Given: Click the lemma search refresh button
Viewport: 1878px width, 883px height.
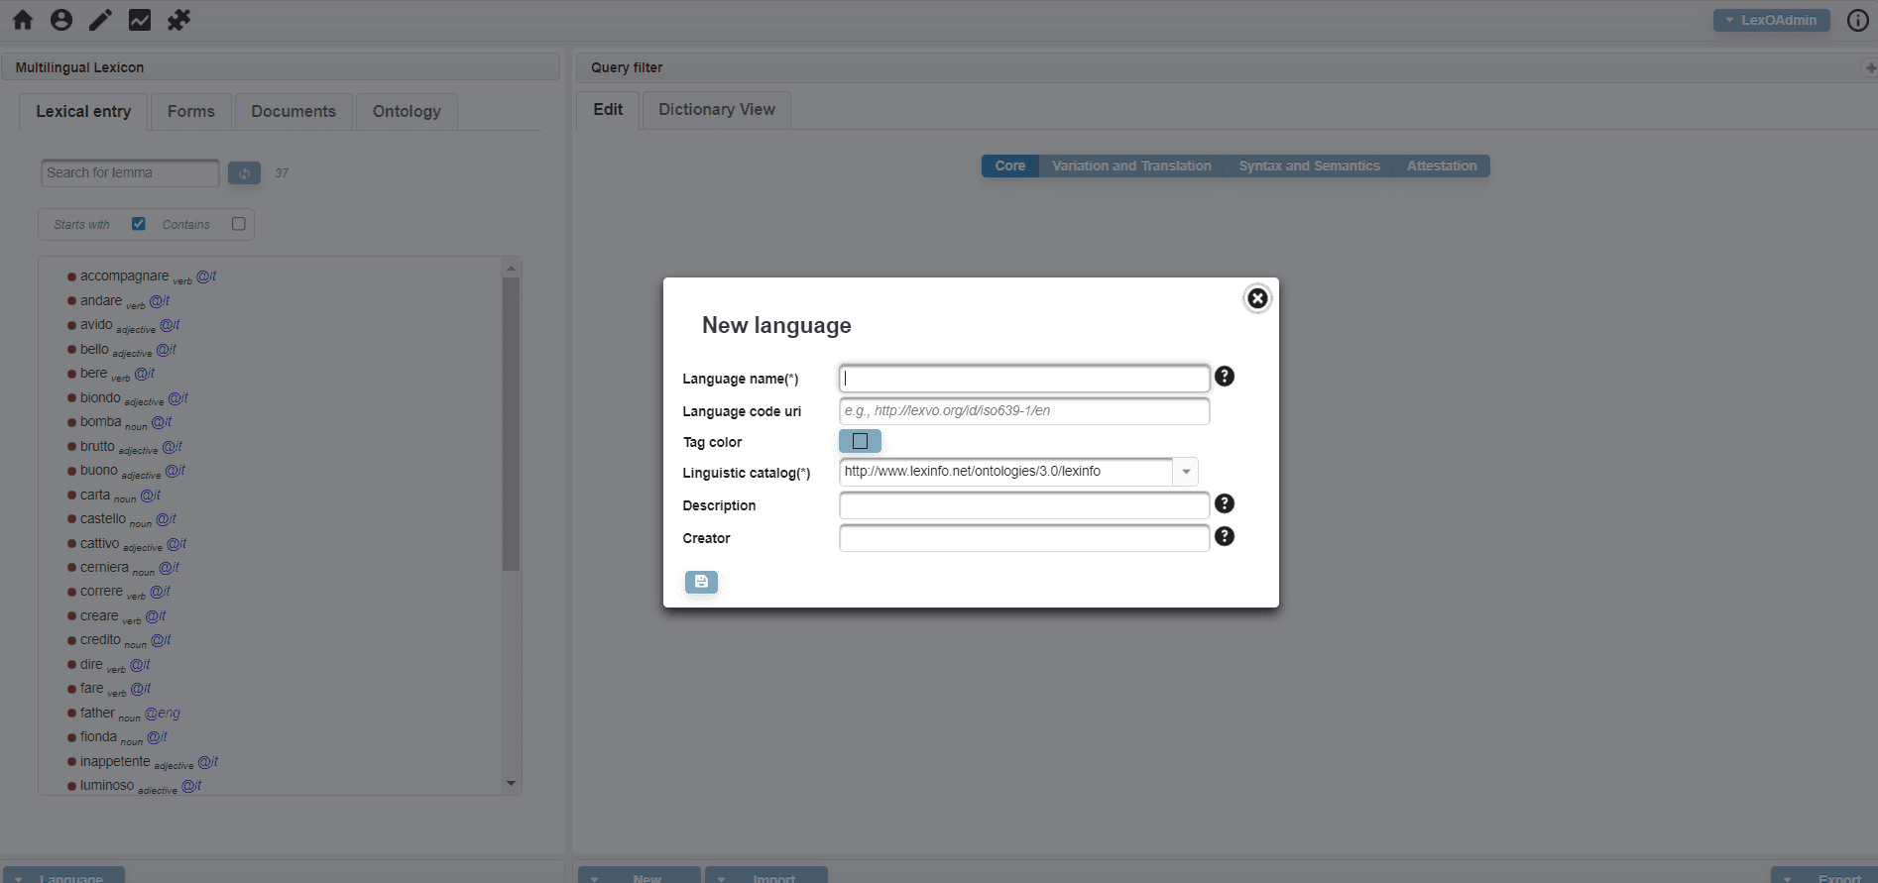Looking at the screenshot, I should point(244,173).
